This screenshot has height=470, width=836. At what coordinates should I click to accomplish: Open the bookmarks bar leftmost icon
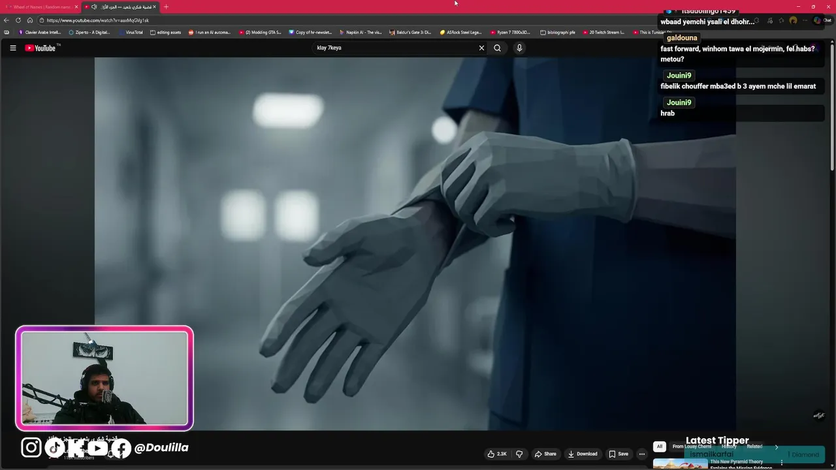pyautogui.click(x=7, y=32)
